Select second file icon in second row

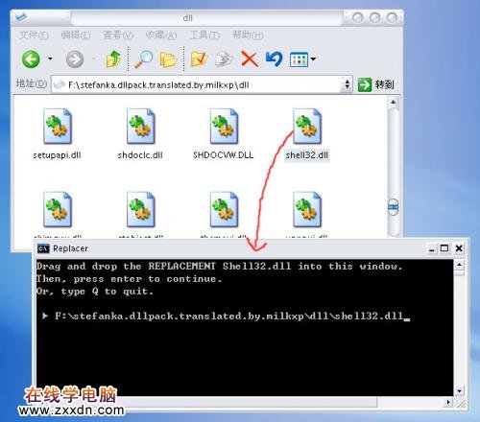pos(140,209)
